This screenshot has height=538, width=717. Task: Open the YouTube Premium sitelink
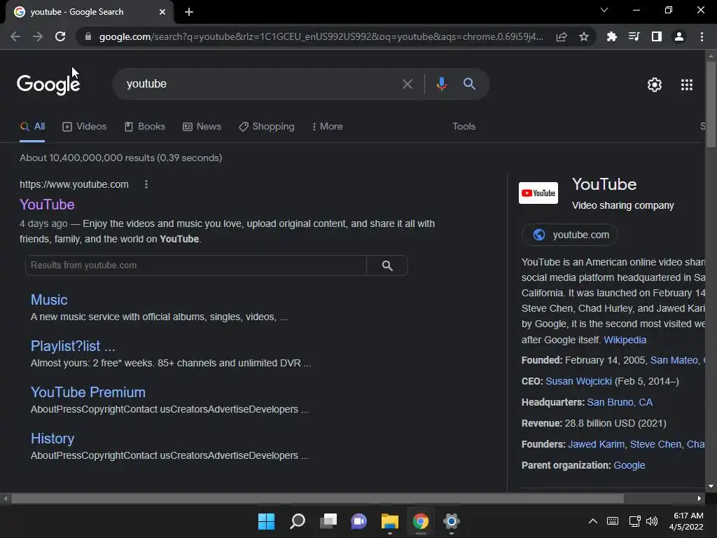click(88, 392)
